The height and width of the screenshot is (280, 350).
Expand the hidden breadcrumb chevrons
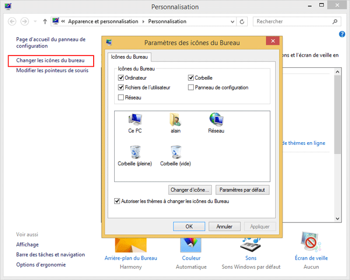coord(63,22)
